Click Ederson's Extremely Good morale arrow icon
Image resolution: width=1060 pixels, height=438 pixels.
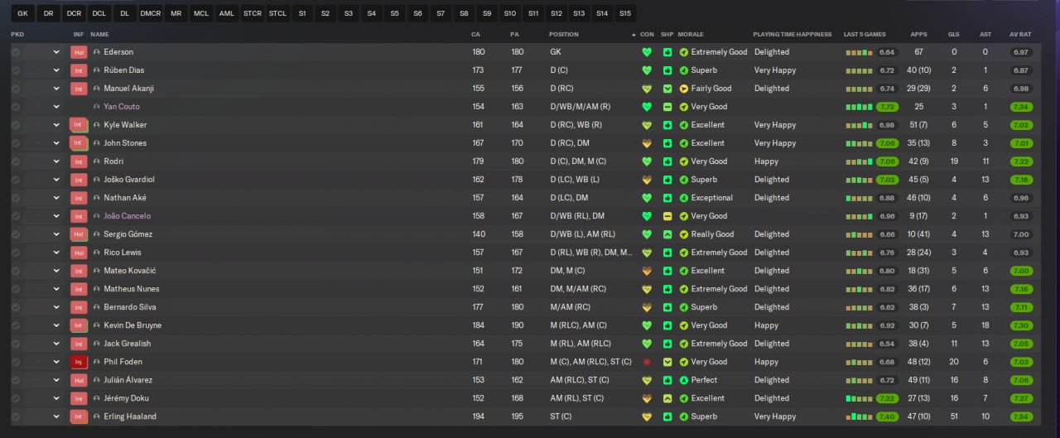coord(683,52)
